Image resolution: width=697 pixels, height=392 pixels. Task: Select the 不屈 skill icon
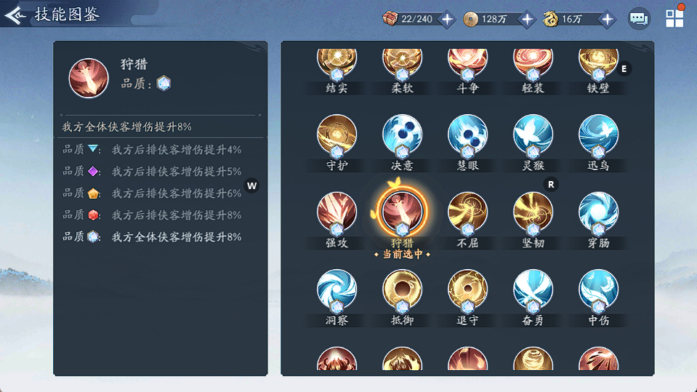click(x=467, y=212)
